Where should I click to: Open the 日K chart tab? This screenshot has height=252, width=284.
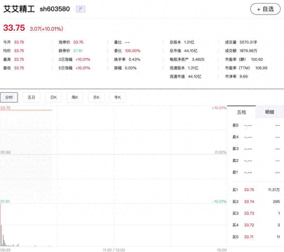53,97
